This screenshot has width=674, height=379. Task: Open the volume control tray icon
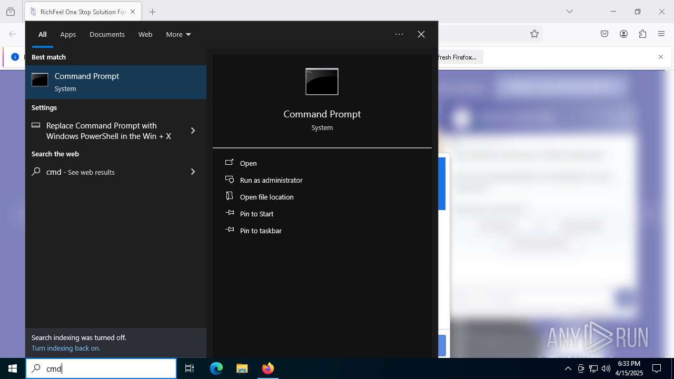point(606,368)
